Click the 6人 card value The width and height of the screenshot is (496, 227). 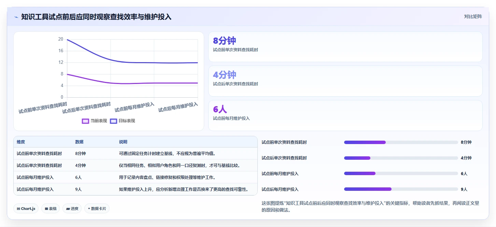(220, 109)
